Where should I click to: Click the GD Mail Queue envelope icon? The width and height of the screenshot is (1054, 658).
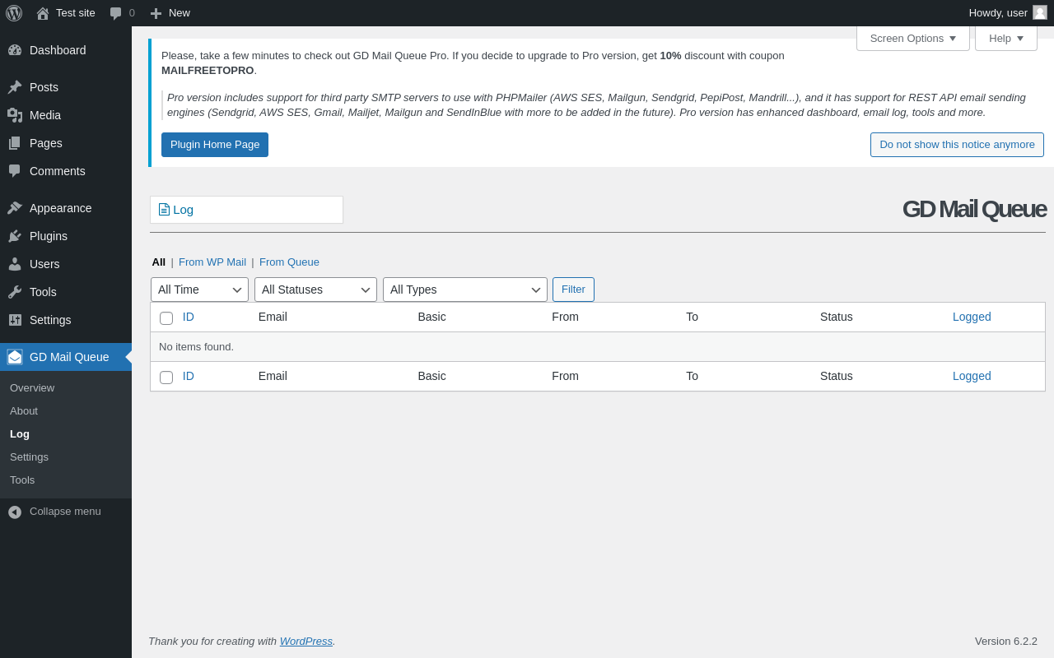pyautogui.click(x=15, y=357)
